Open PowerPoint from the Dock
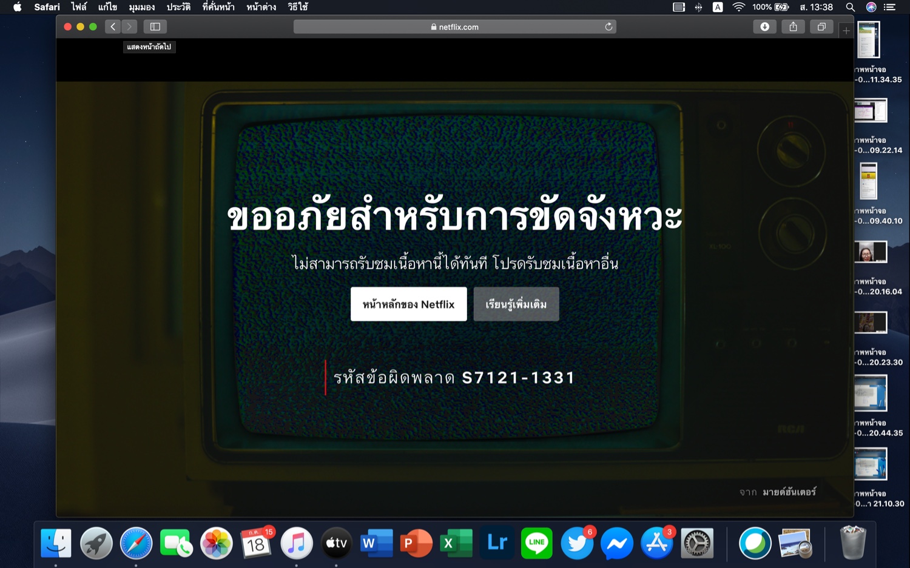The height and width of the screenshot is (568, 910). (x=416, y=543)
